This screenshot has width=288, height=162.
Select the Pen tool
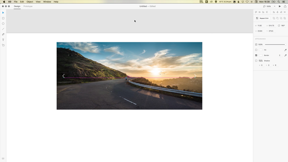point(3,34)
